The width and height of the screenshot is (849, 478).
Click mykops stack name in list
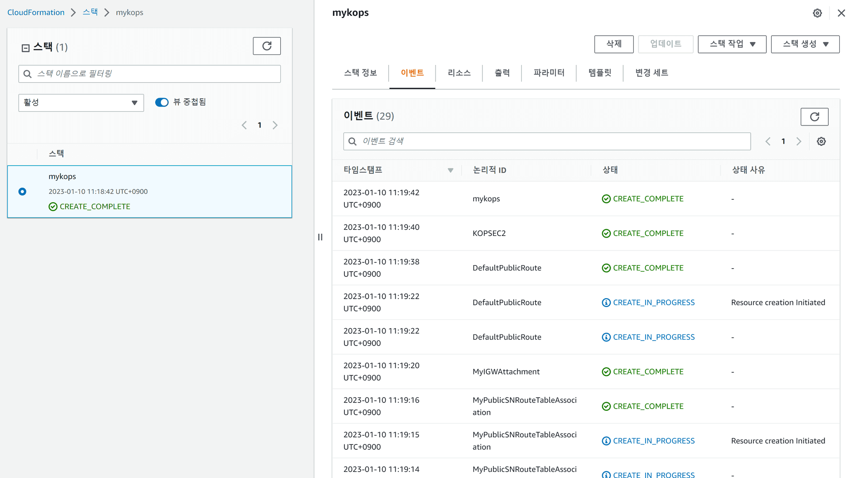click(x=62, y=176)
